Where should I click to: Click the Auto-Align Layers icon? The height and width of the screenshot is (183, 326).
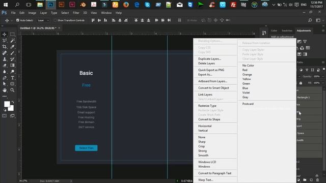coord(179,20)
